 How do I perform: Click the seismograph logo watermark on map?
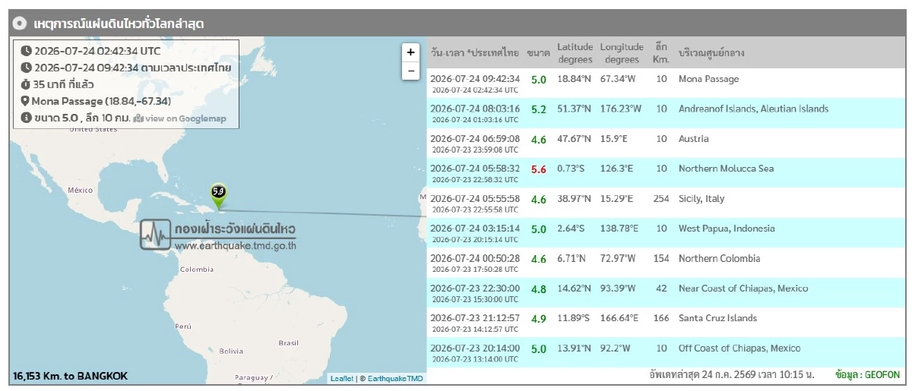pos(155,235)
